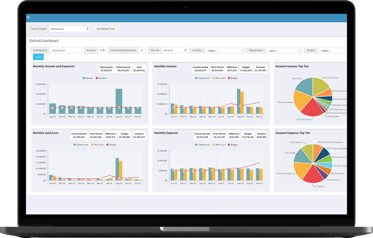The width and height of the screenshot is (373, 238).
Task: Open the Select Report dropdown showing Dashboard
Action: 69,29
